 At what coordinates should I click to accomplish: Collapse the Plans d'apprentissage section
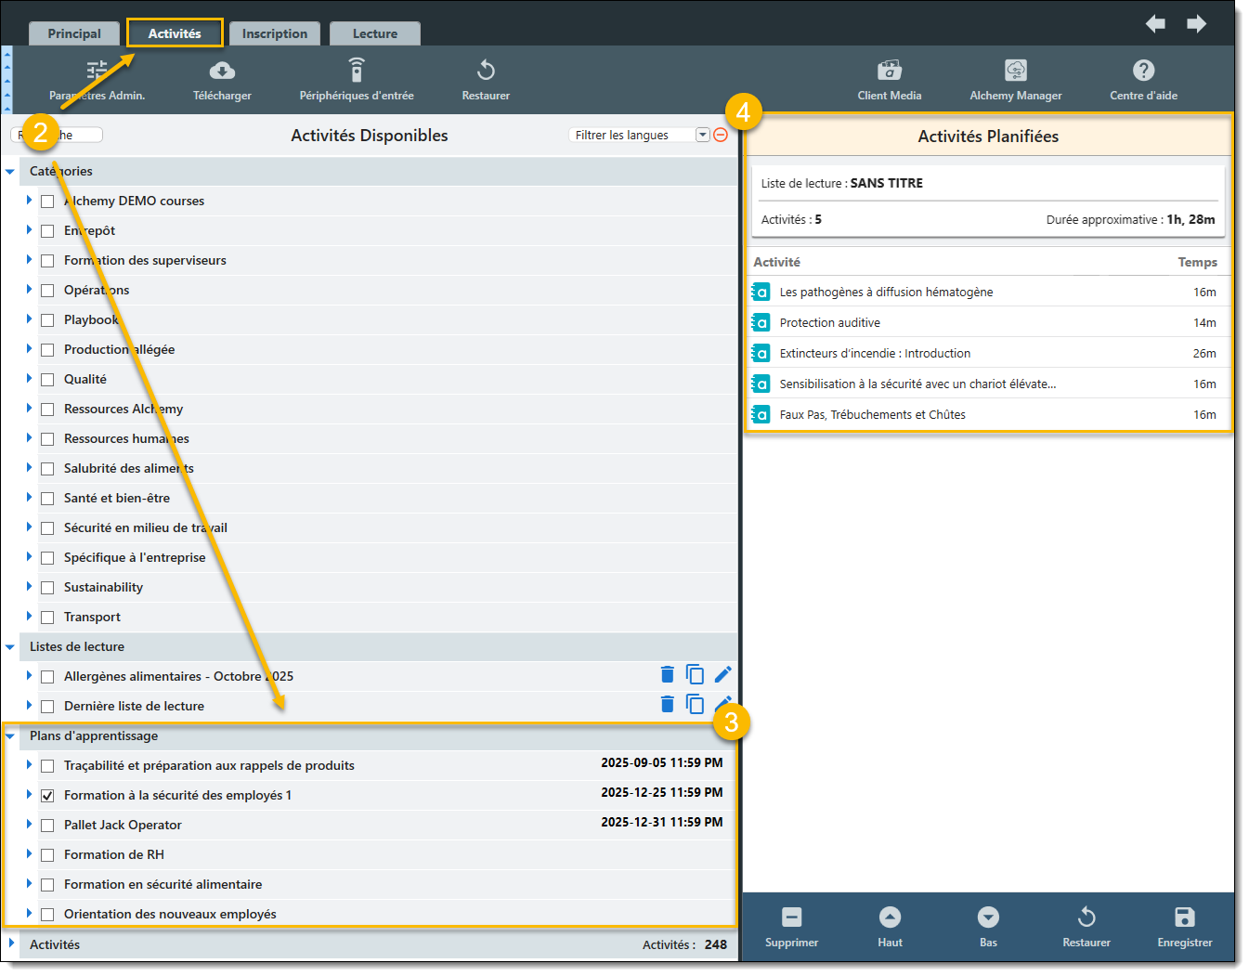10,736
